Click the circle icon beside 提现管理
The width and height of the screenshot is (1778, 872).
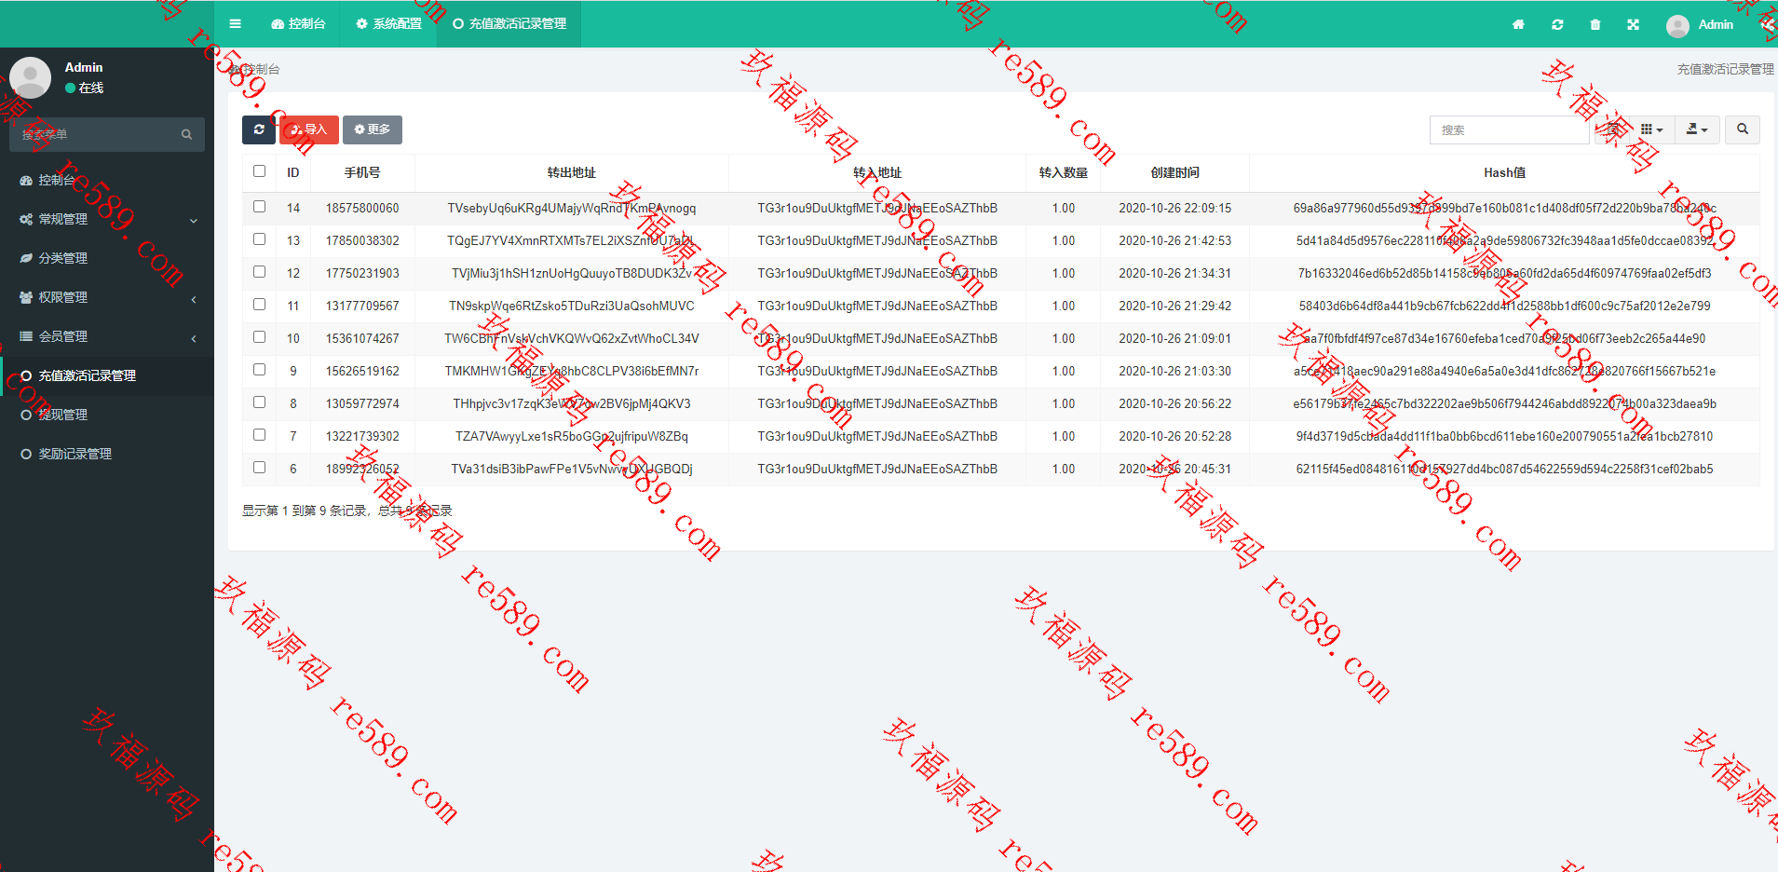point(26,416)
